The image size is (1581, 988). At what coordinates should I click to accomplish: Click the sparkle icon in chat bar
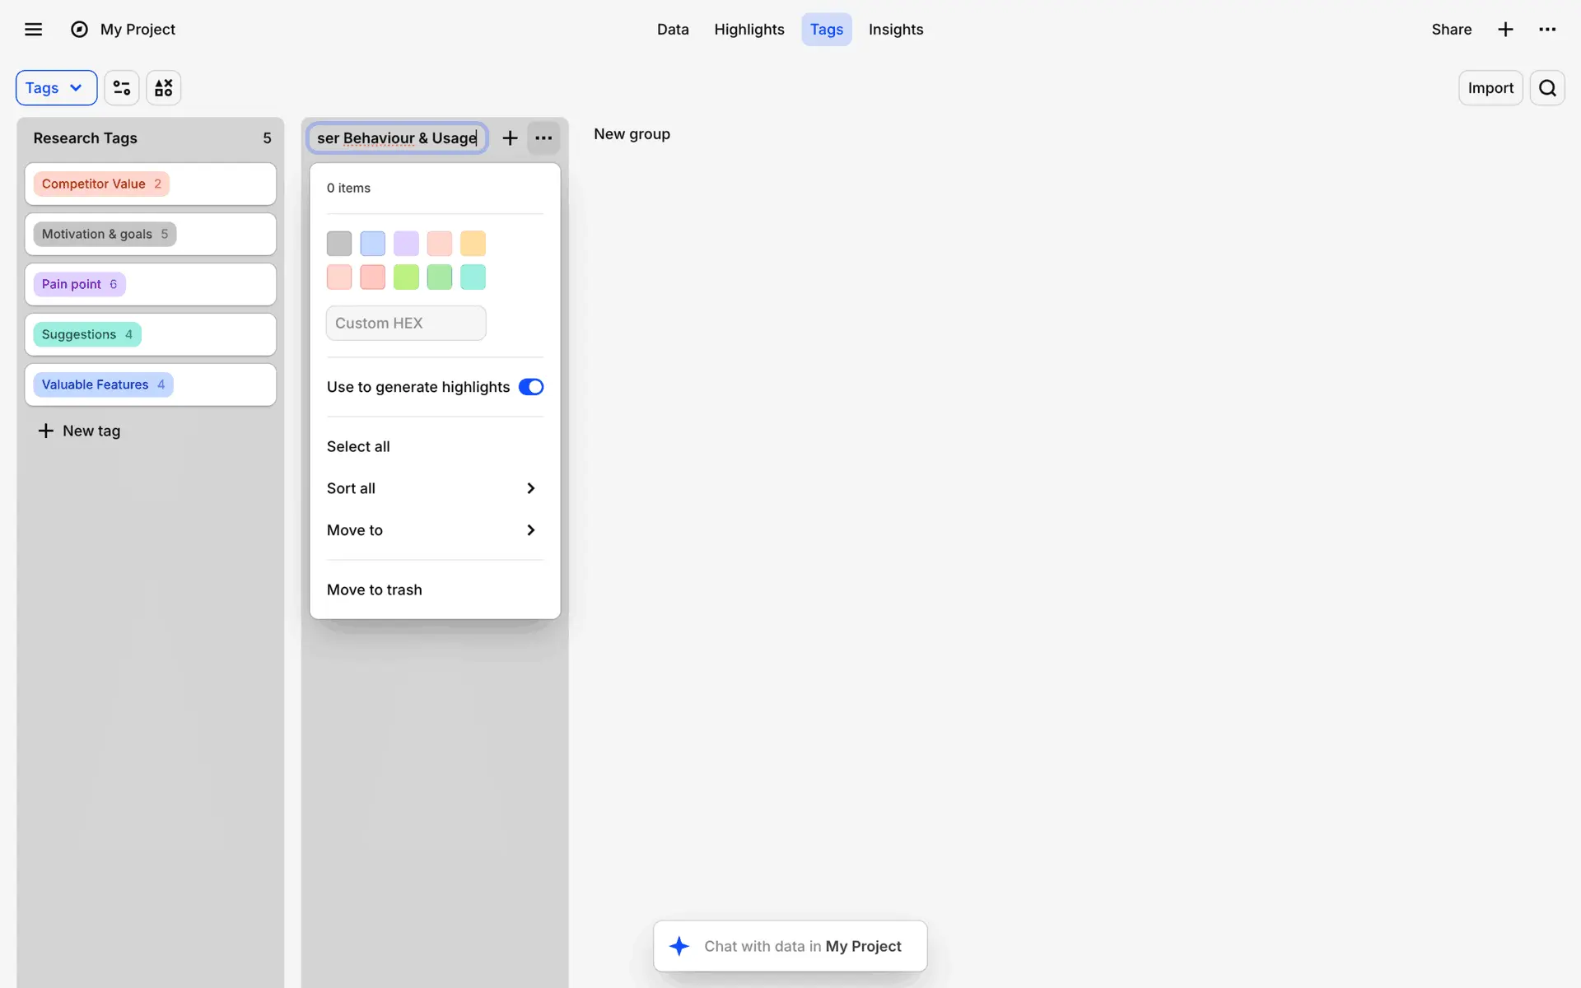679,946
